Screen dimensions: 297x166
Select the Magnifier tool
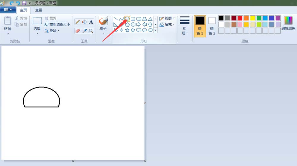click(91, 31)
